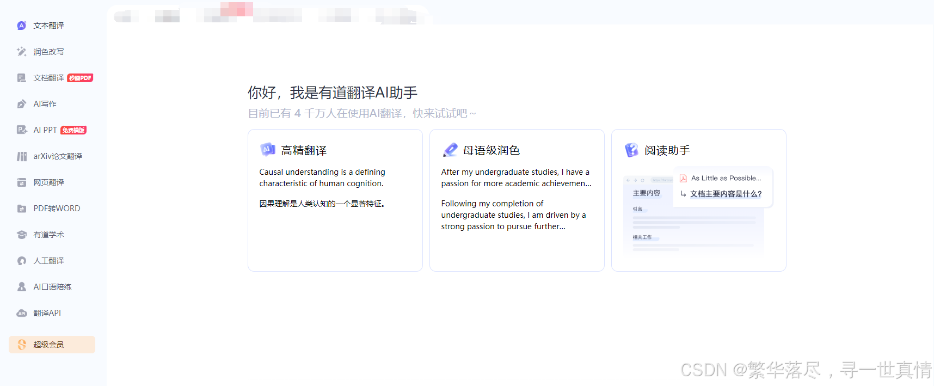Click the 文本翻译 sidebar icon

point(22,26)
